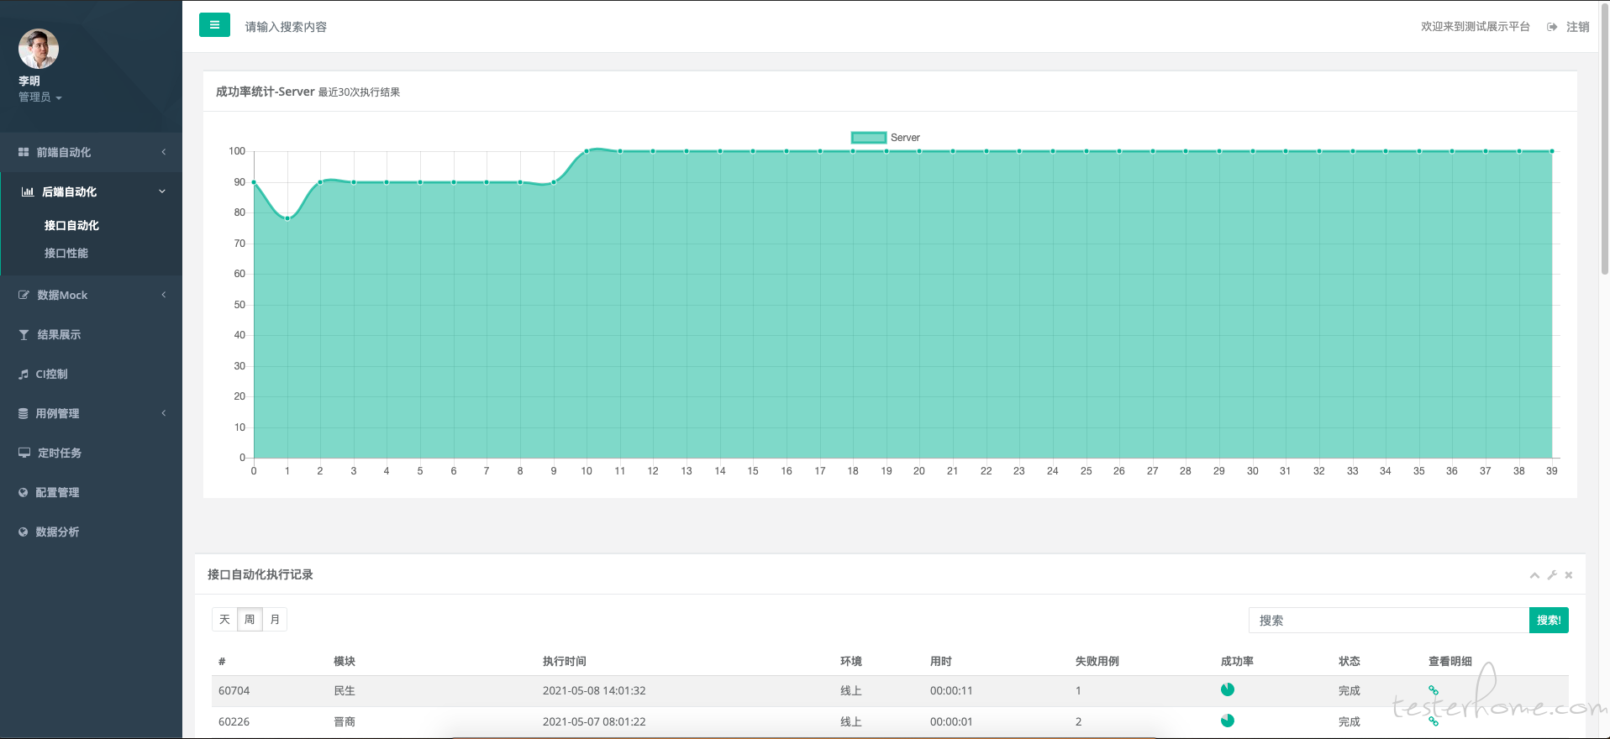Click the 晋商 module cell
This screenshot has width=1610, height=739.
(x=345, y=722)
